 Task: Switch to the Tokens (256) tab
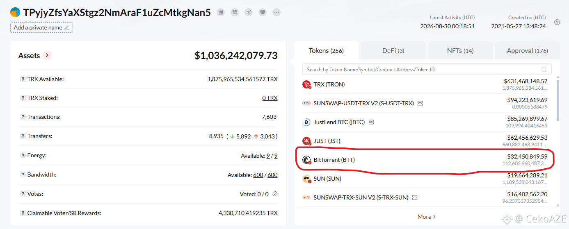tap(326, 51)
